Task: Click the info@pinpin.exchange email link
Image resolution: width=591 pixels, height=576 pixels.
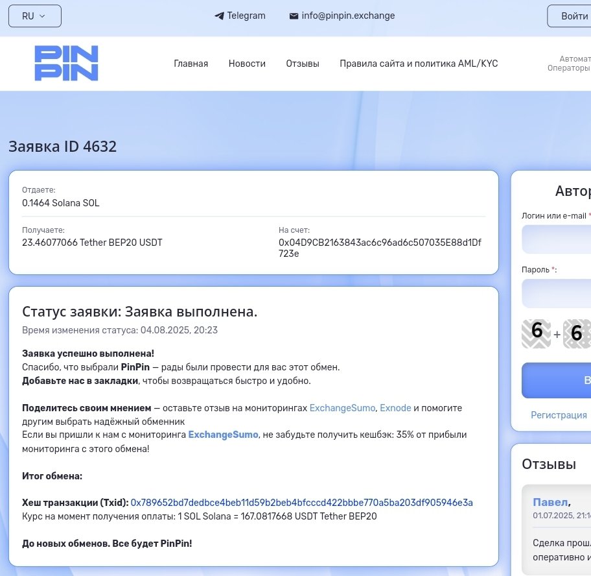Action: [x=348, y=16]
